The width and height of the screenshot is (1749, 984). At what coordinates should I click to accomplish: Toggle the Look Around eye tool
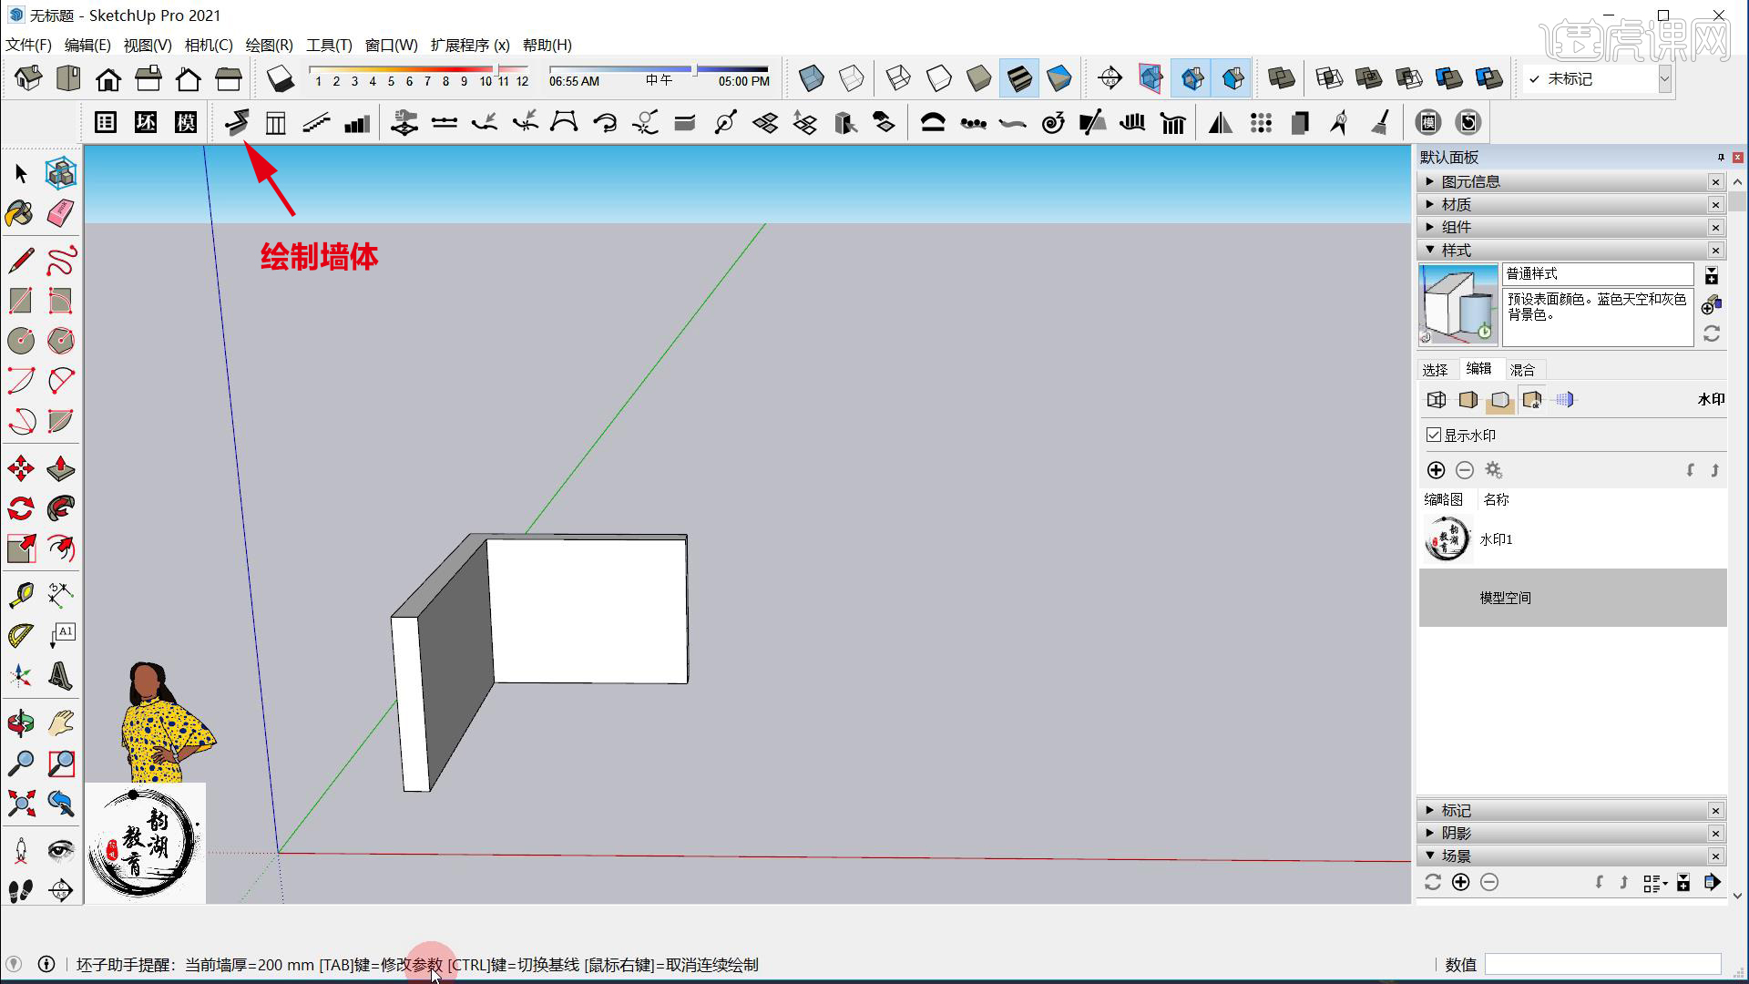(x=60, y=850)
